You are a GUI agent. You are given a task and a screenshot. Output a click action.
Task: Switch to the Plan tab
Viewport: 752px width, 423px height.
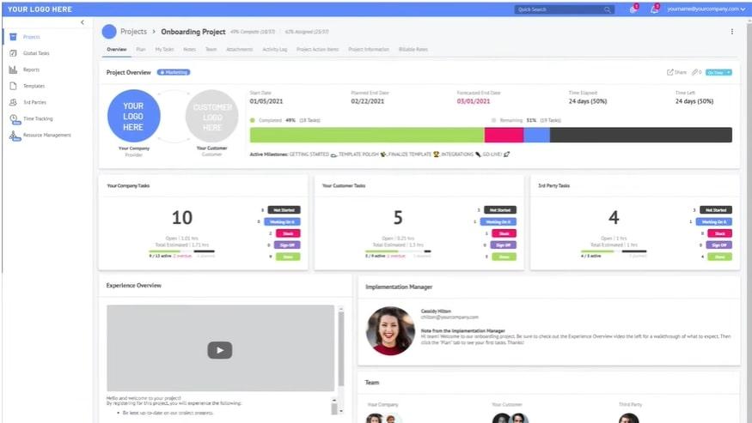coord(141,50)
